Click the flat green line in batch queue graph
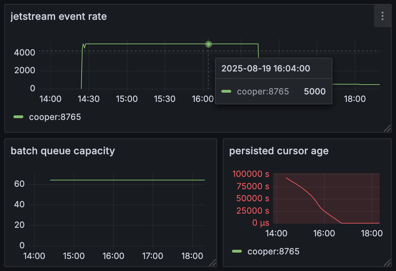396x271 pixels. (x=127, y=180)
